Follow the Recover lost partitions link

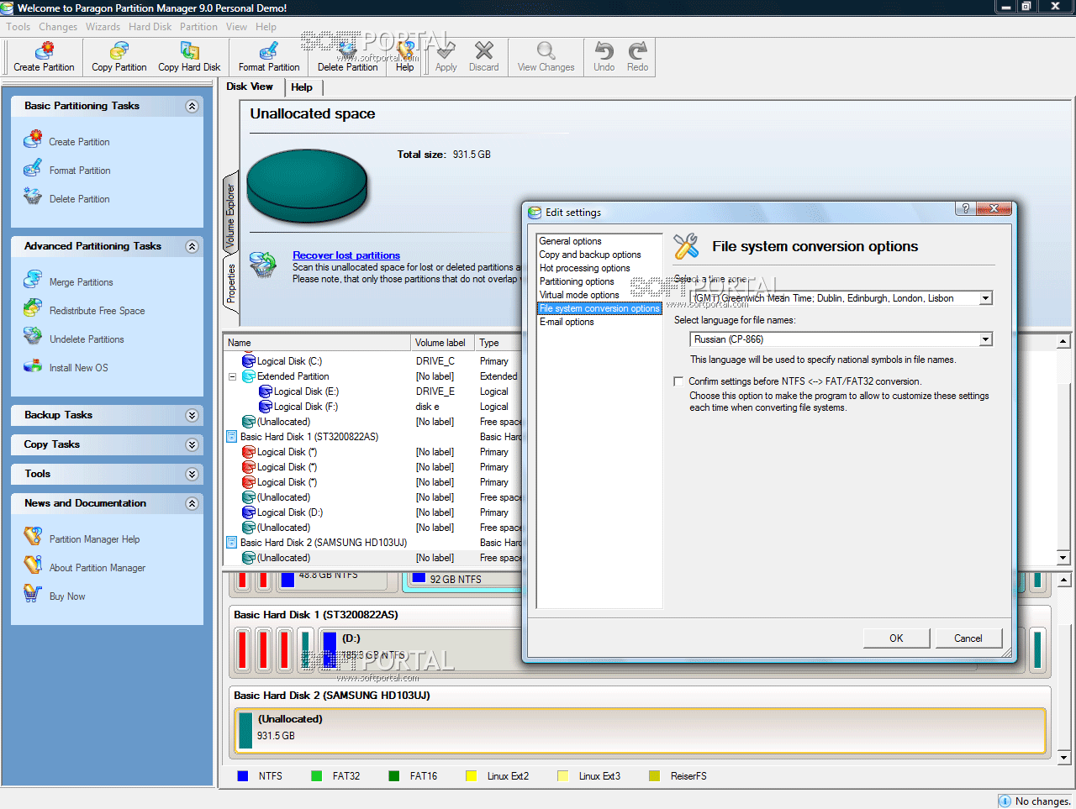coord(346,255)
